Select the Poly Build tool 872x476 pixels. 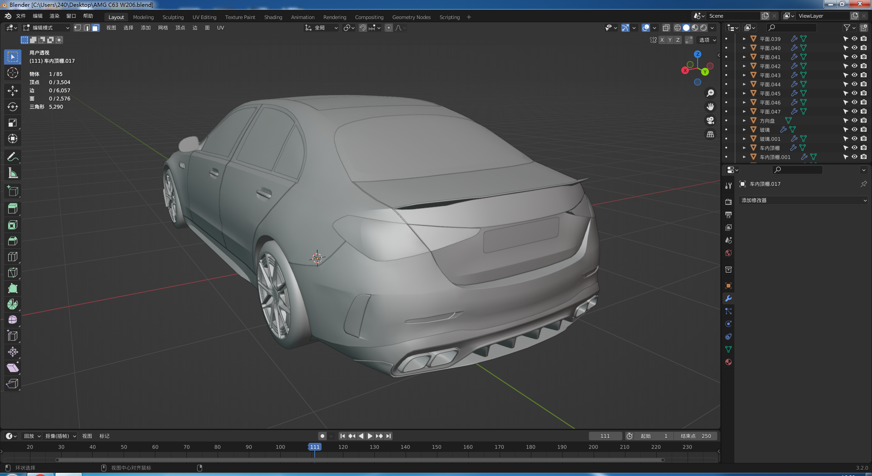(13, 288)
